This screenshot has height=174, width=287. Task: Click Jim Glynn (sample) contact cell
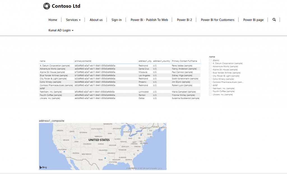click(x=181, y=82)
